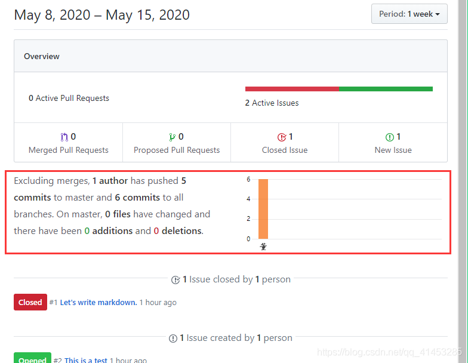The height and width of the screenshot is (363, 468).
Task: Click the red segment of issues bar
Action: click(292, 89)
